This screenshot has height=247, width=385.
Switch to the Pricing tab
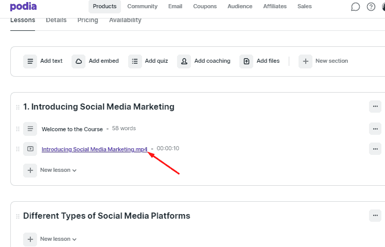[87, 20]
